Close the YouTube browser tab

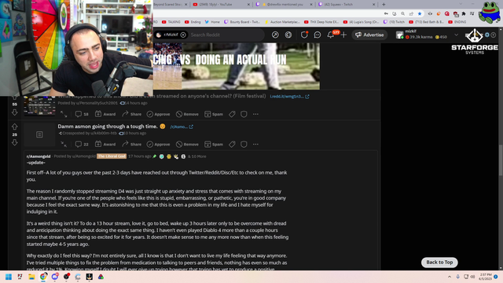point(248,5)
